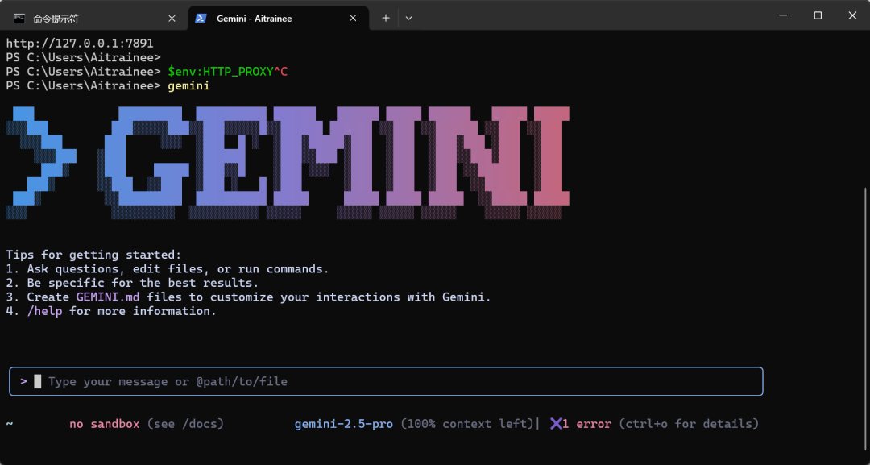Click the '>' prompt symbol in input box

(x=23, y=381)
